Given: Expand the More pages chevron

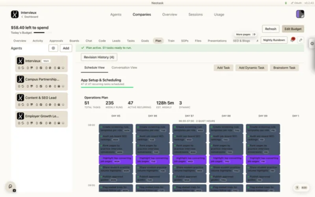Looking at the screenshot, I should coord(254,34).
